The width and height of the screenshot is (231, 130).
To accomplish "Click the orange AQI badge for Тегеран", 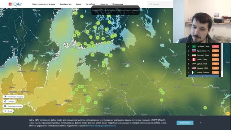I will 215,55.
